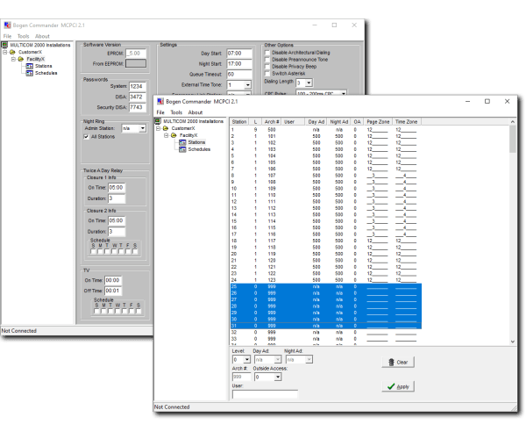526x439 pixels.
Task: Select station row with Arch 110
Action: coord(326,195)
